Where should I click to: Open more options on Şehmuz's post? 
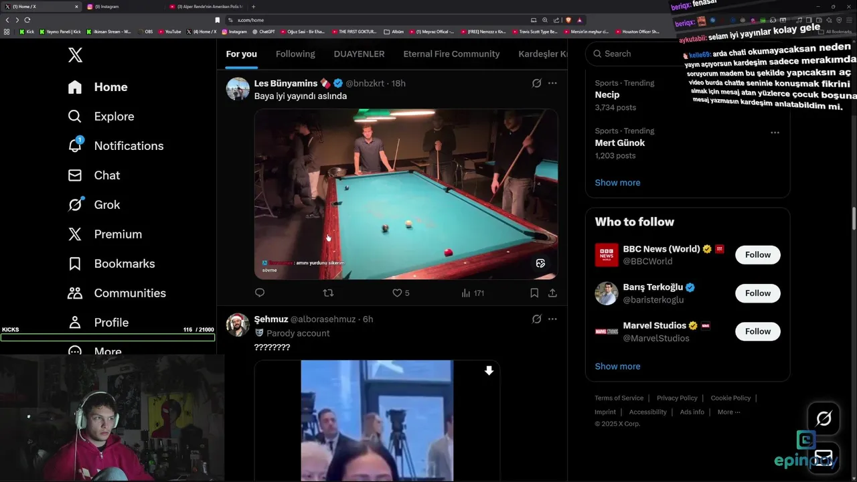[552, 319]
